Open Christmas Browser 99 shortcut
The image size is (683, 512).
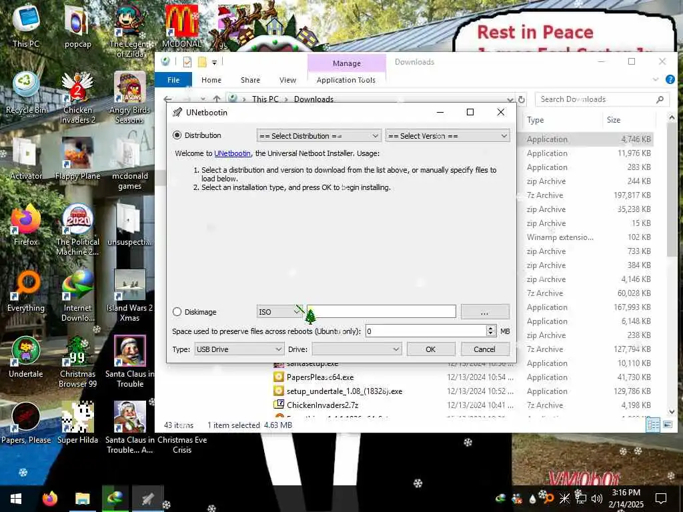pyautogui.click(x=77, y=361)
